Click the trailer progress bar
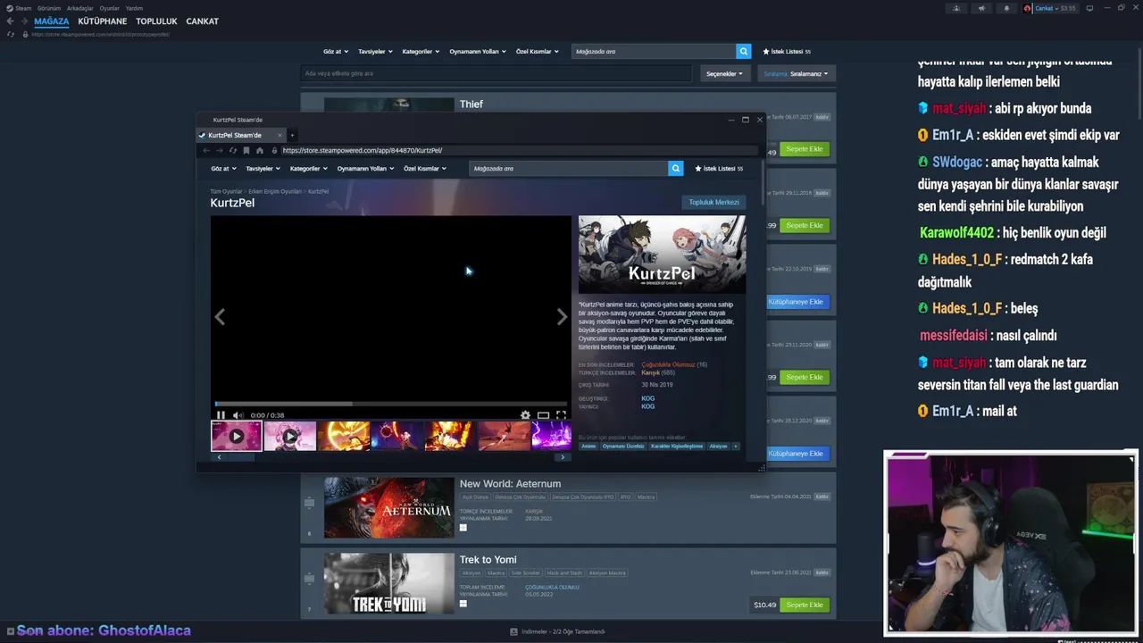 (390, 405)
